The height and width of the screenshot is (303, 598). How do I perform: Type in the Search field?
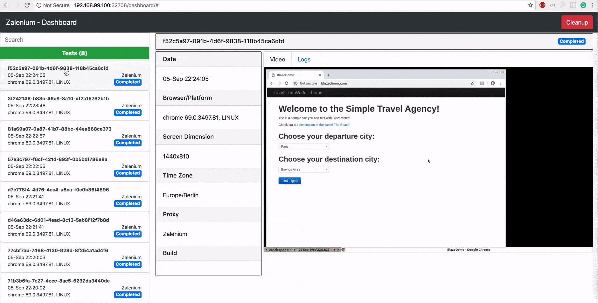pos(74,40)
